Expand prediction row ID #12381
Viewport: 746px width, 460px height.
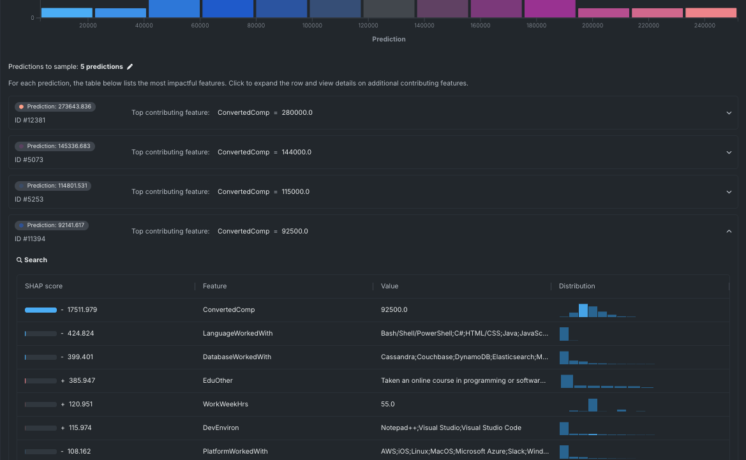pos(729,113)
